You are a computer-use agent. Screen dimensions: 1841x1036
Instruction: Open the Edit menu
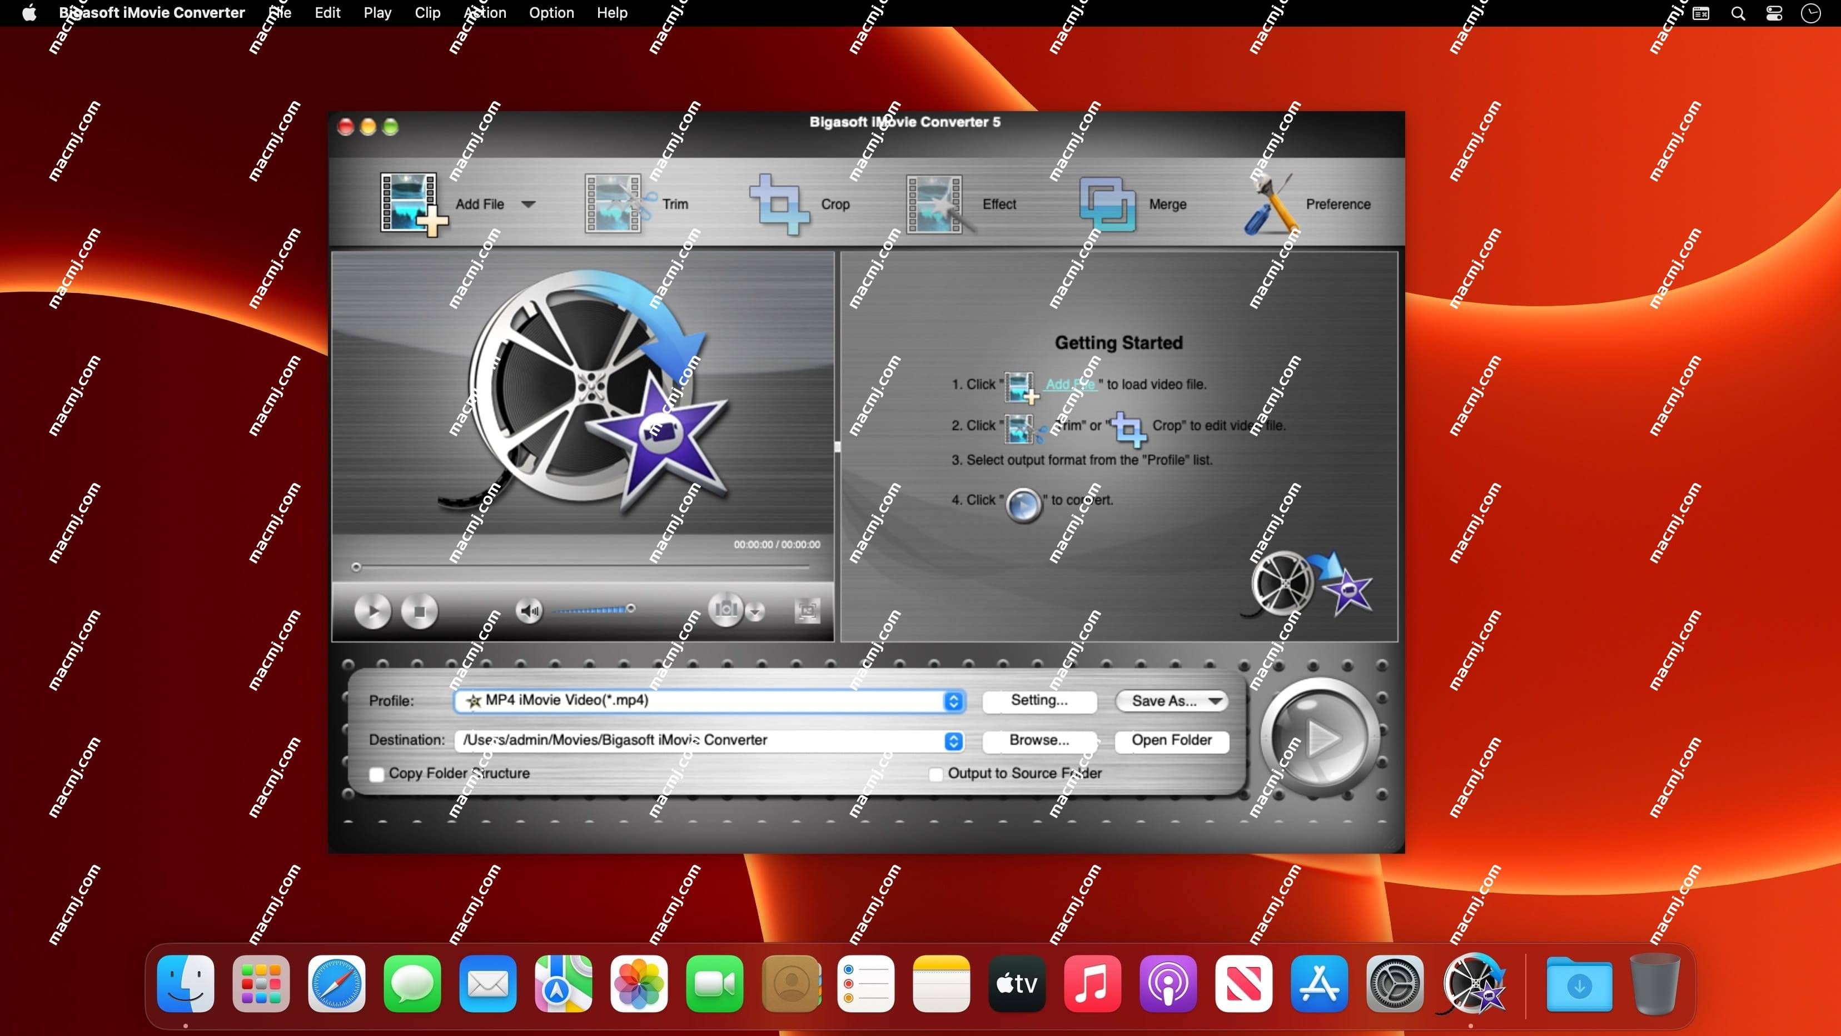tap(327, 13)
